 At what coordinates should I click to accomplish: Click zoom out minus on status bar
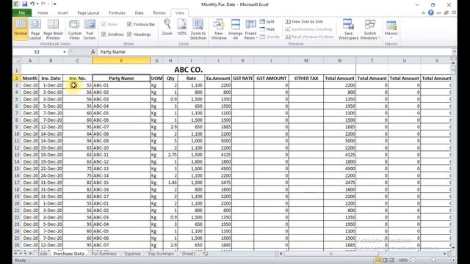point(413,260)
